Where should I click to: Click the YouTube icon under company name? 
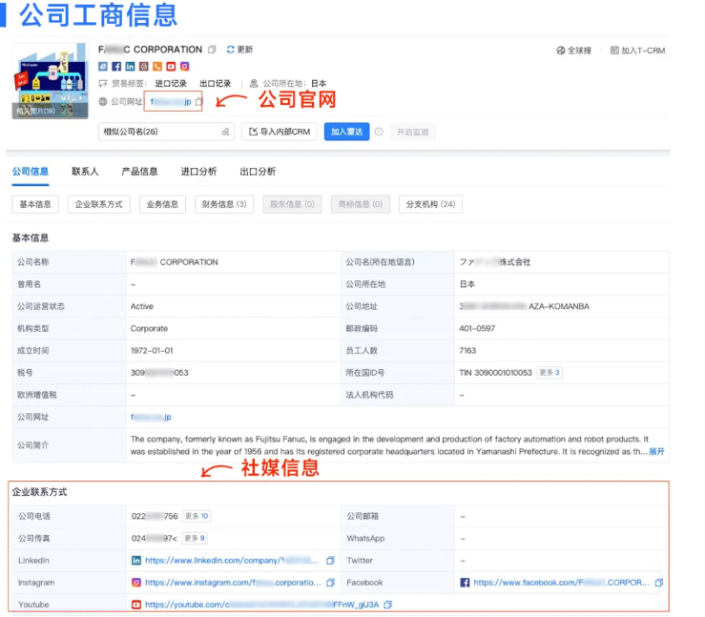171,67
